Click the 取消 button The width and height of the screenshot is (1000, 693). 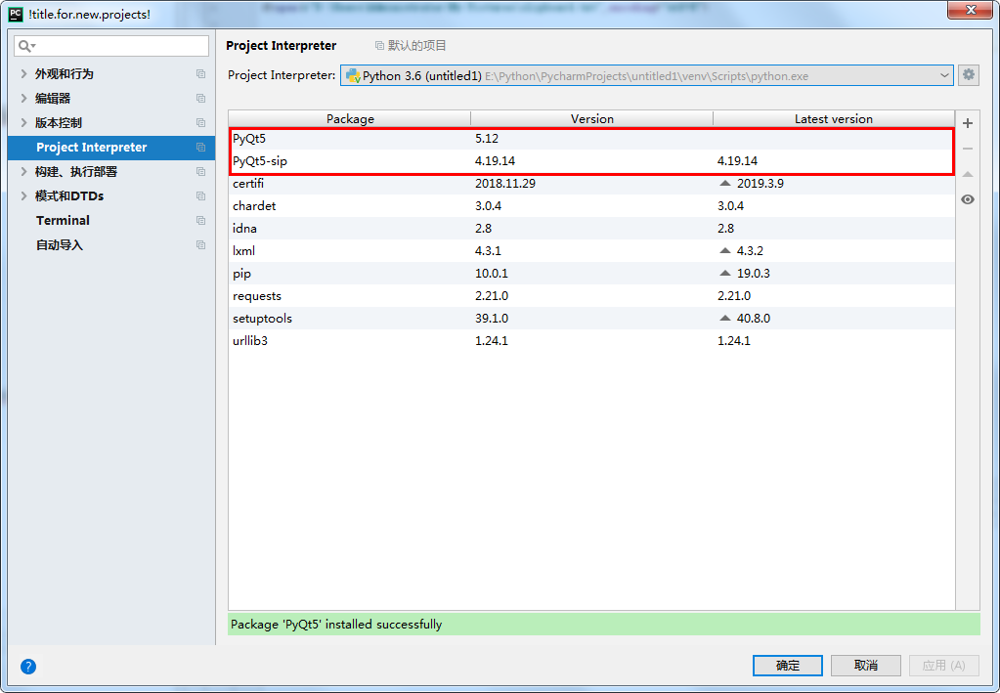(866, 666)
